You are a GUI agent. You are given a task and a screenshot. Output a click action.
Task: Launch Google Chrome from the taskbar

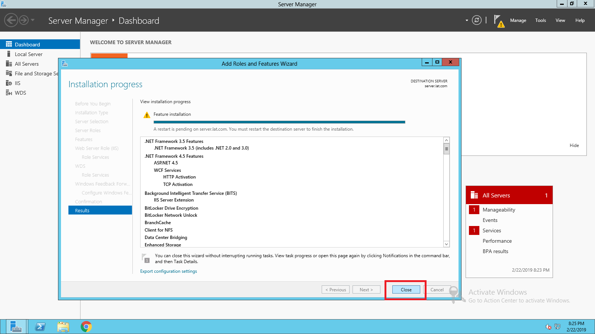coord(86,327)
